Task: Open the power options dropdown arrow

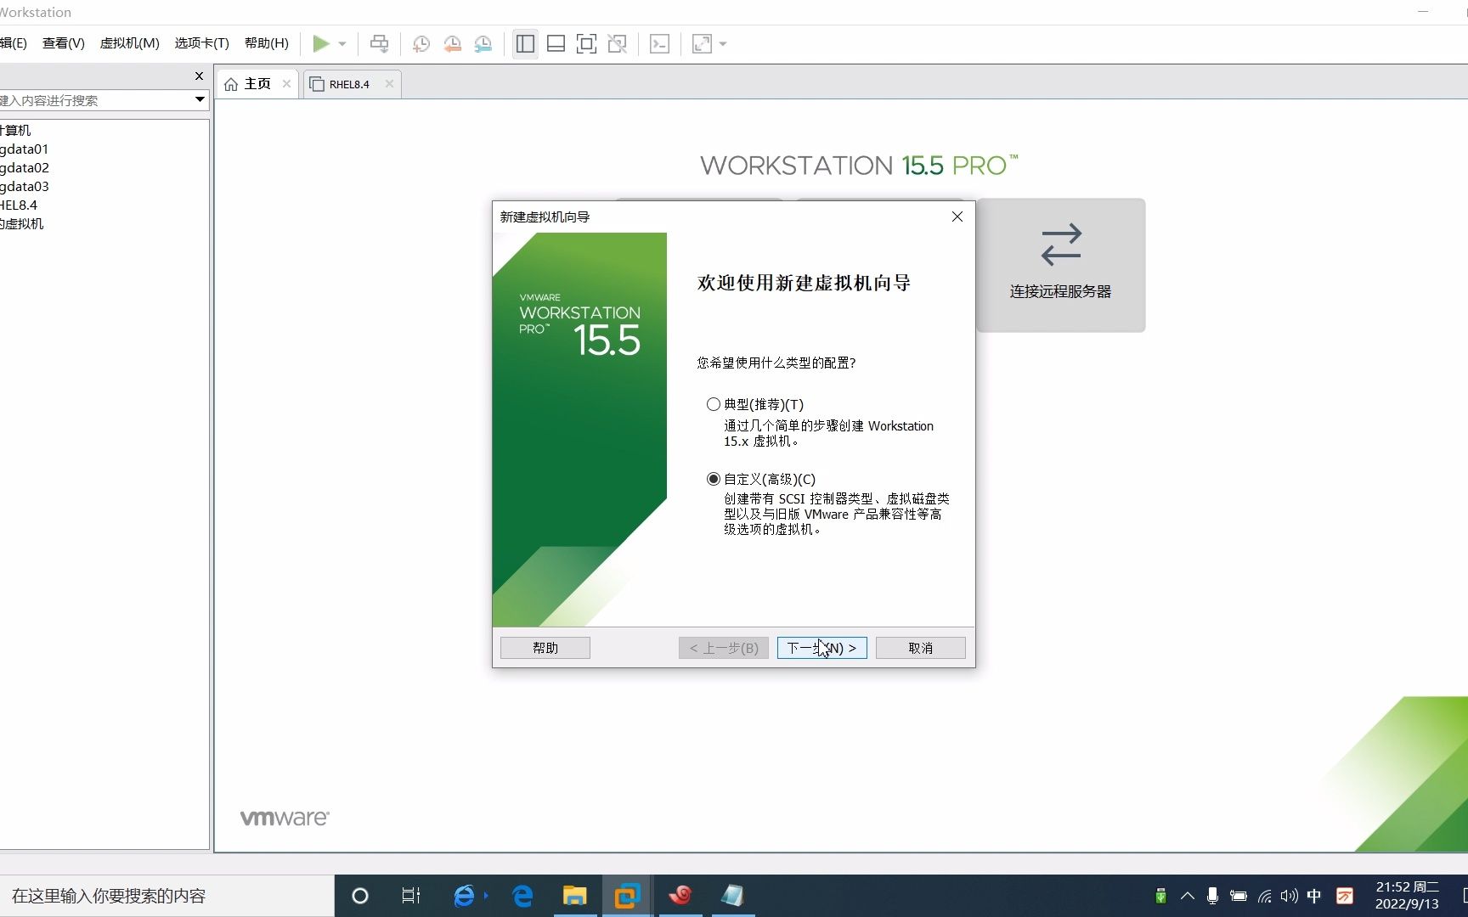Action: pos(342,43)
